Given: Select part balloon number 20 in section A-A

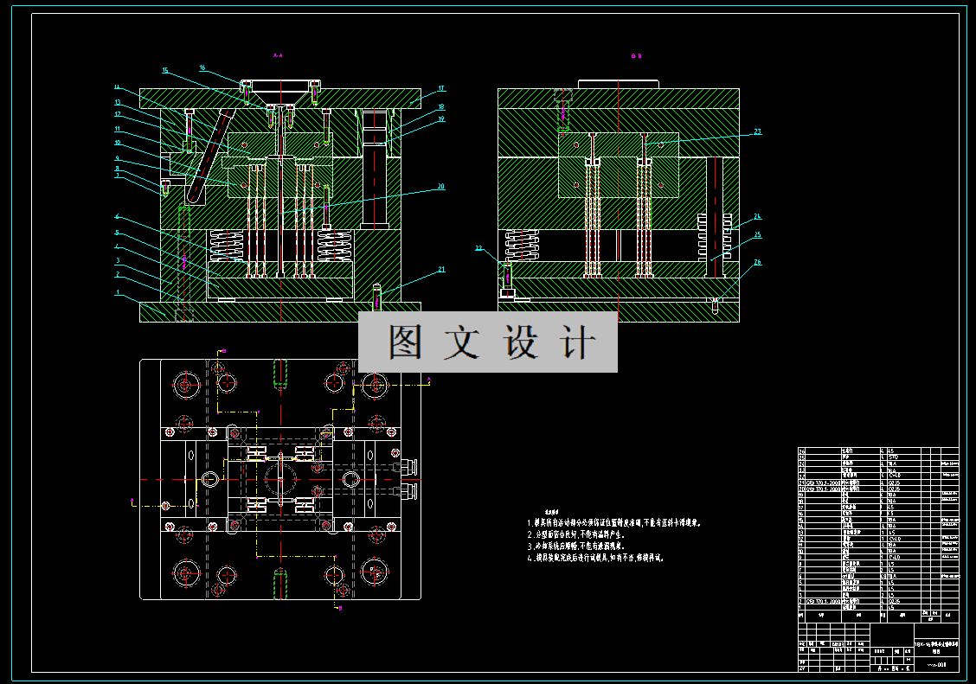Looking at the screenshot, I should click(x=440, y=186).
